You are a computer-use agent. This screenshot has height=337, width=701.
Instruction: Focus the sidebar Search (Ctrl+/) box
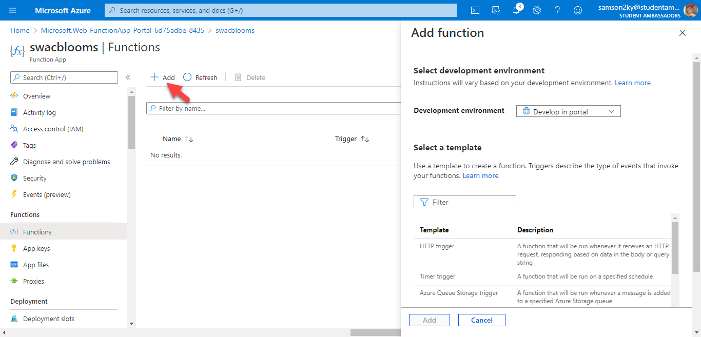(x=64, y=77)
